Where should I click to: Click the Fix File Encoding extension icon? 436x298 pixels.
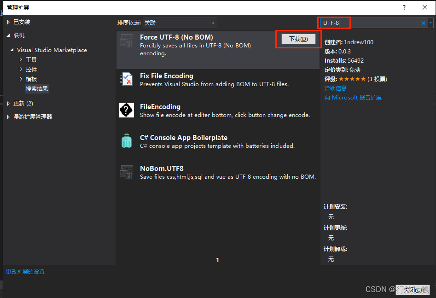[127, 79]
